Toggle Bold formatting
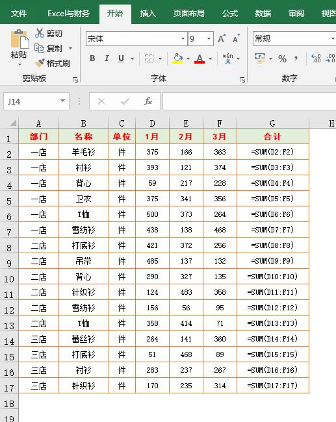 (92, 58)
